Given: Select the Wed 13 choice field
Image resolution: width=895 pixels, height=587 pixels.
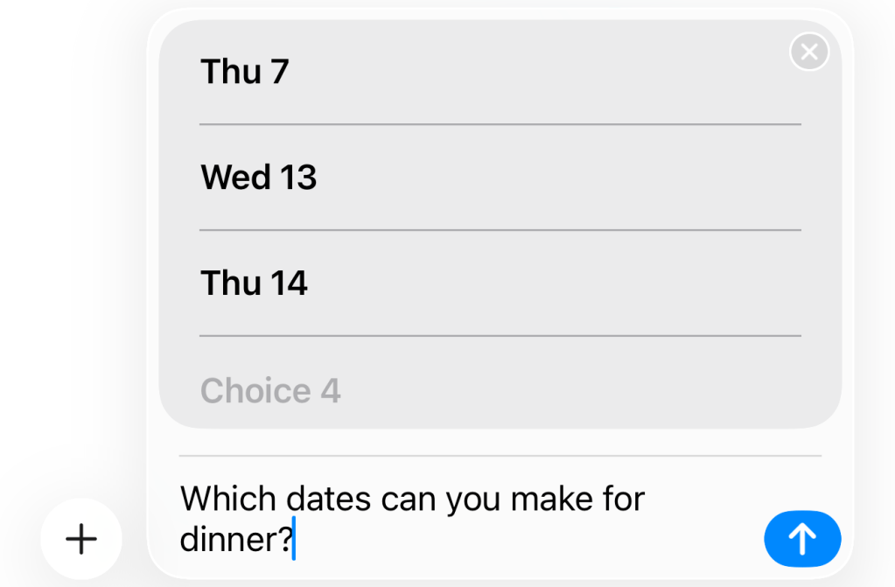Looking at the screenshot, I should click(499, 178).
